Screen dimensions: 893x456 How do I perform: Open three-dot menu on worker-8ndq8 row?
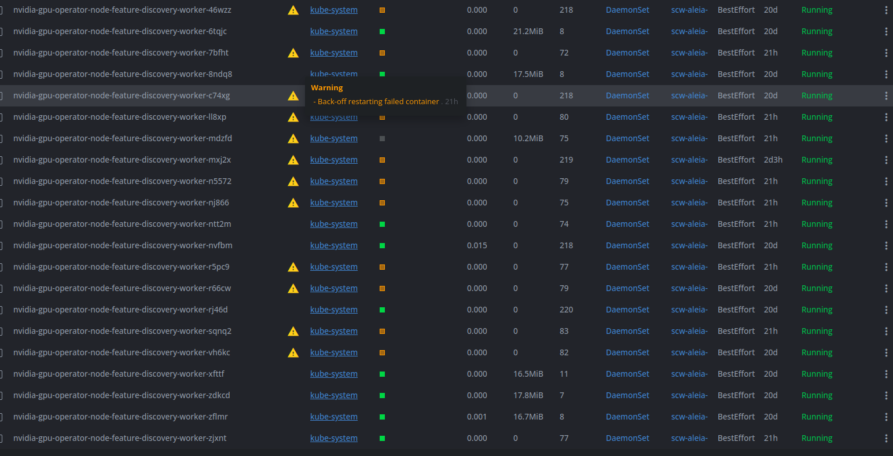[x=886, y=74]
